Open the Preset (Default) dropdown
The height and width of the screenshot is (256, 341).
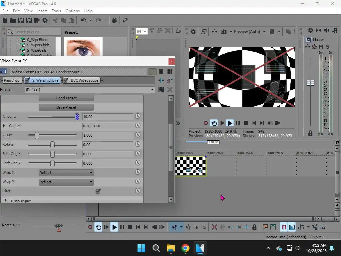click(x=152, y=90)
